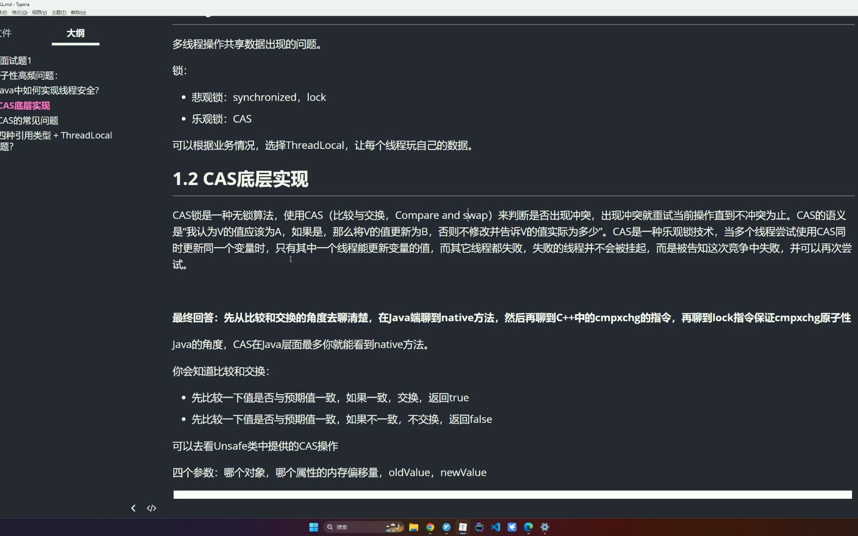Toggle source code mode icon

click(x=151, y=508)
